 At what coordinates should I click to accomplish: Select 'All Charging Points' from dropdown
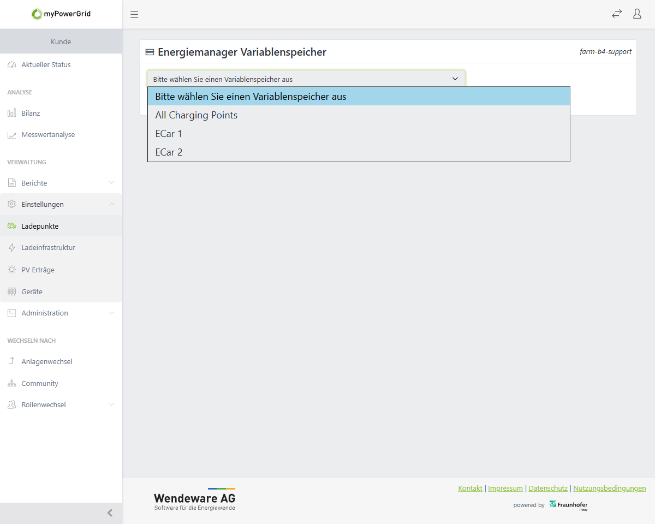[x=196, y=115]
